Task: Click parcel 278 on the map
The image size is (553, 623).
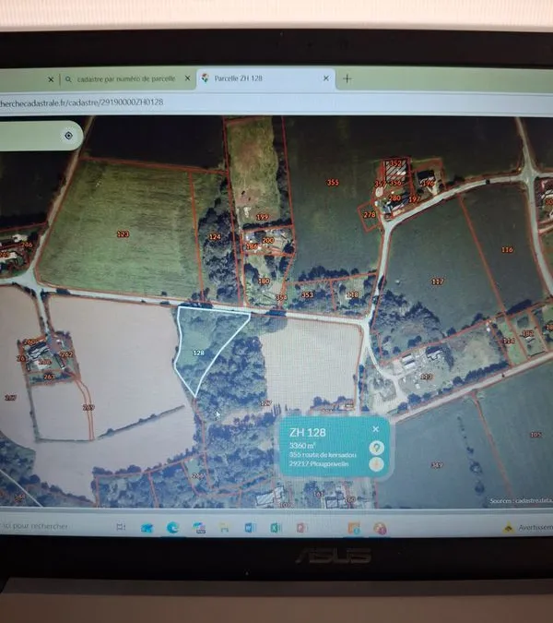Action: tap(369, 214)
